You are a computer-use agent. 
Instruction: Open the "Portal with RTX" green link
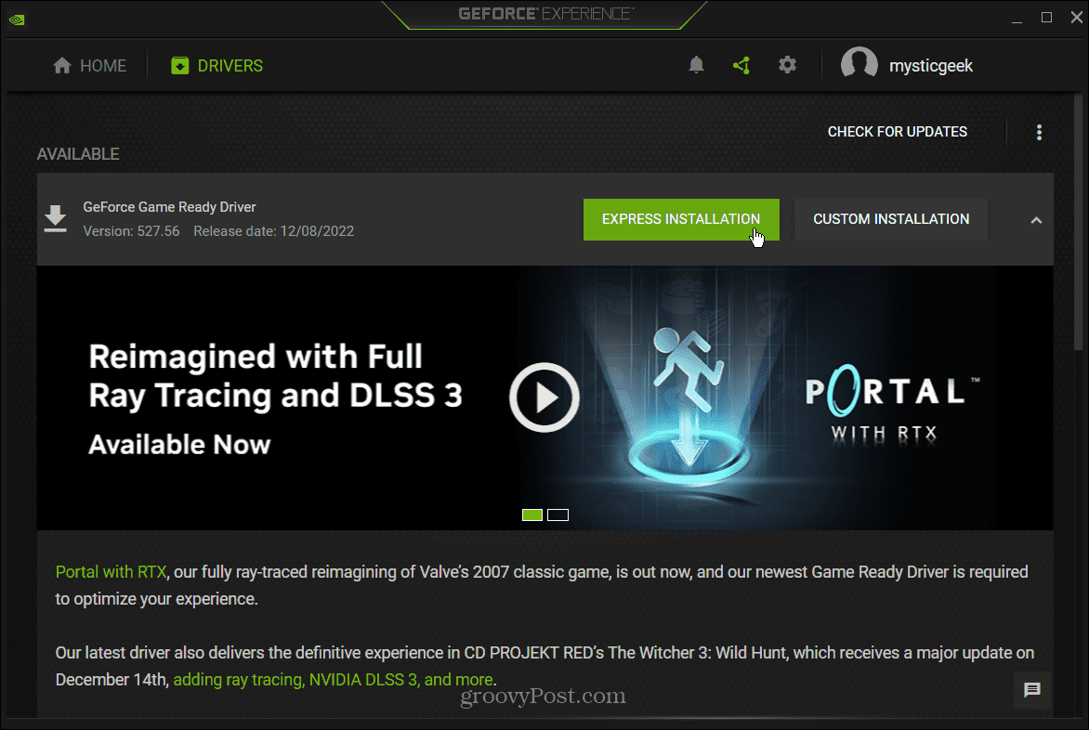pyautogui.click(x=111, y=572)
